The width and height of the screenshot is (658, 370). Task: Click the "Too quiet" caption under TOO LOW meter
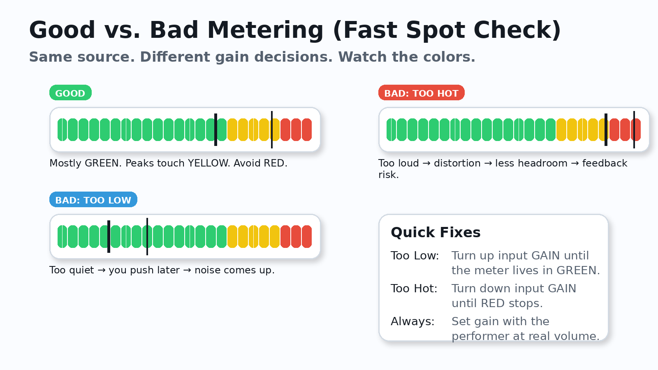click(x=162, y=270)
